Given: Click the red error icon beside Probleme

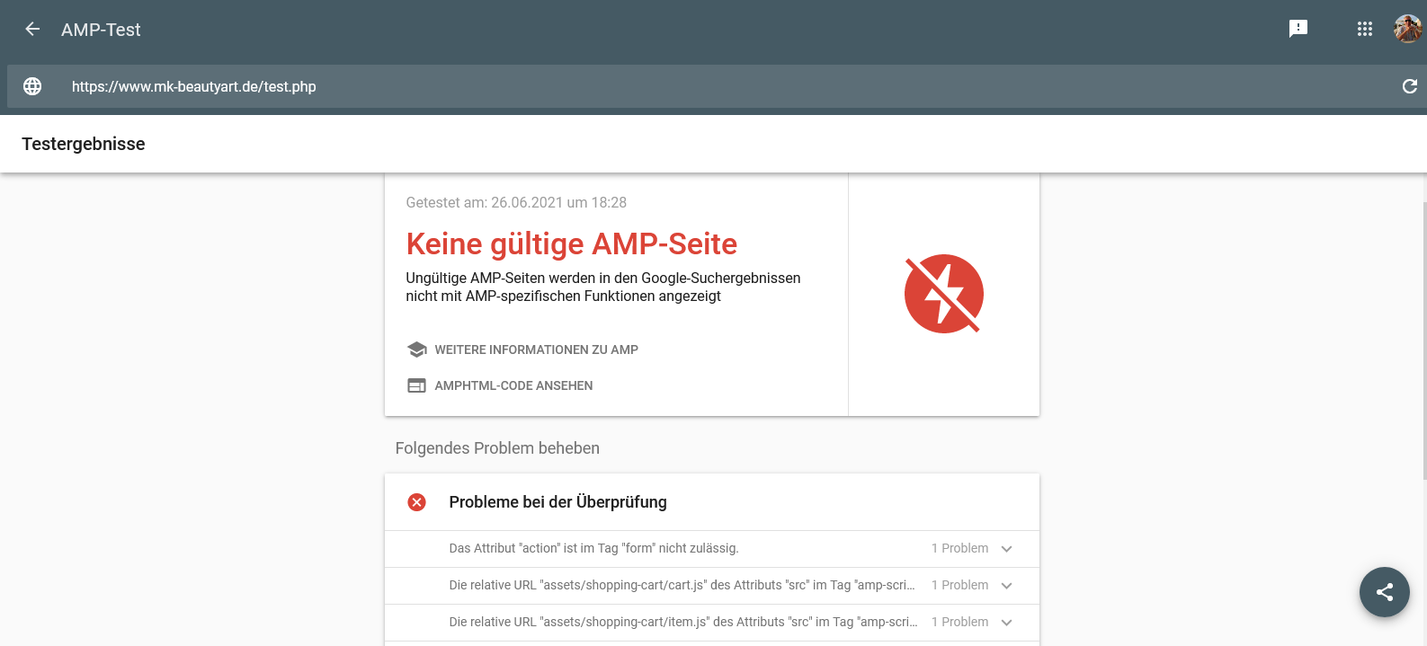Looking at the screenshot, I should (x=416, y=502).
